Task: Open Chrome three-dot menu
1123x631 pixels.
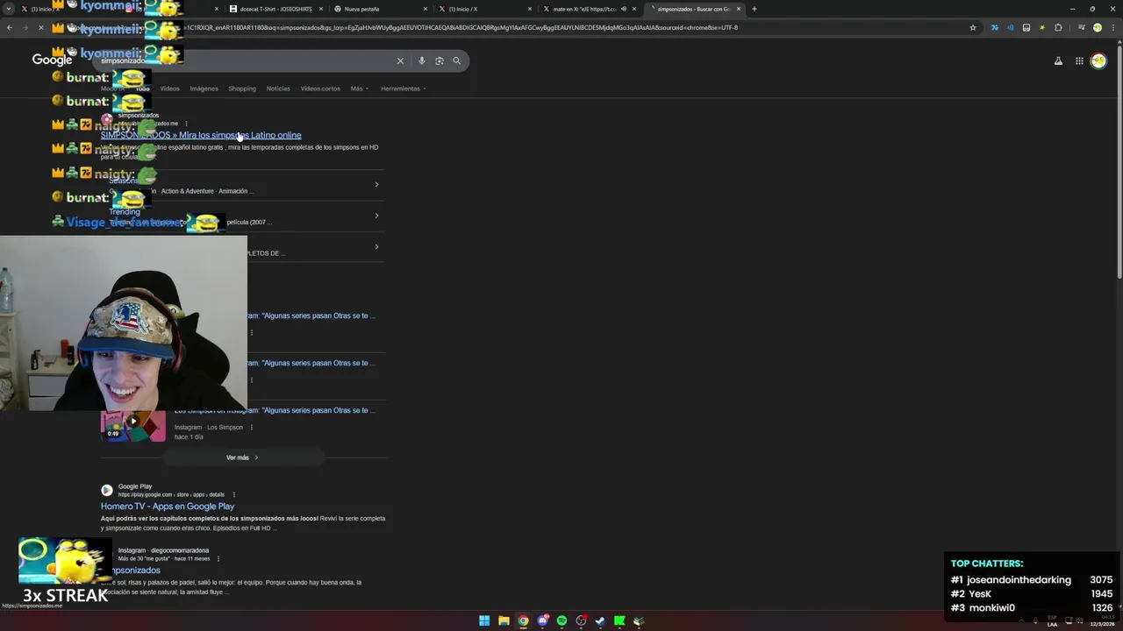Action: point(1113,27)
